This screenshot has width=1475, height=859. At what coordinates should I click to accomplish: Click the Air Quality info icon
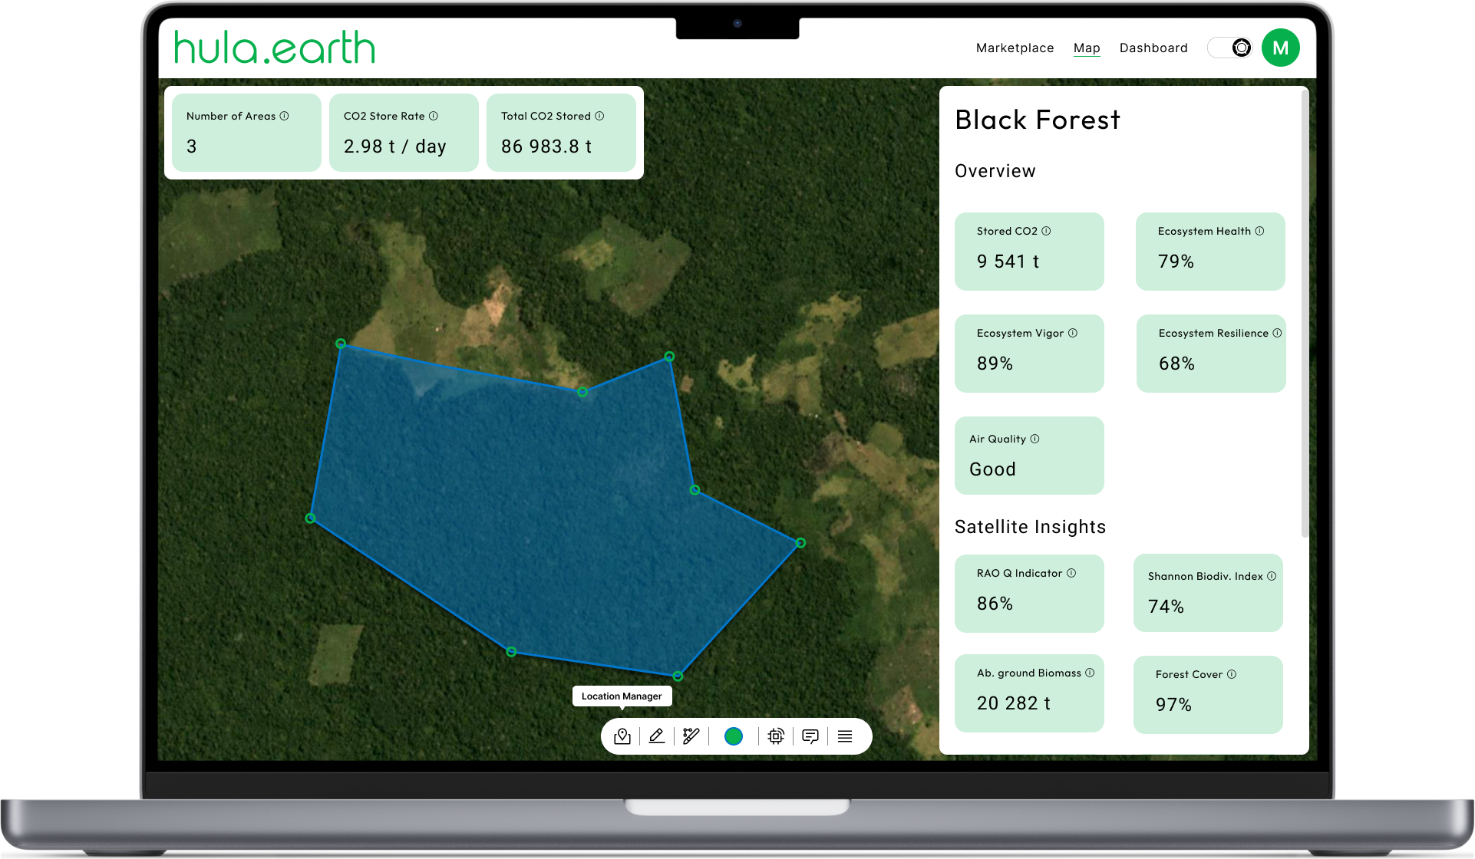tap(1035, 438)
